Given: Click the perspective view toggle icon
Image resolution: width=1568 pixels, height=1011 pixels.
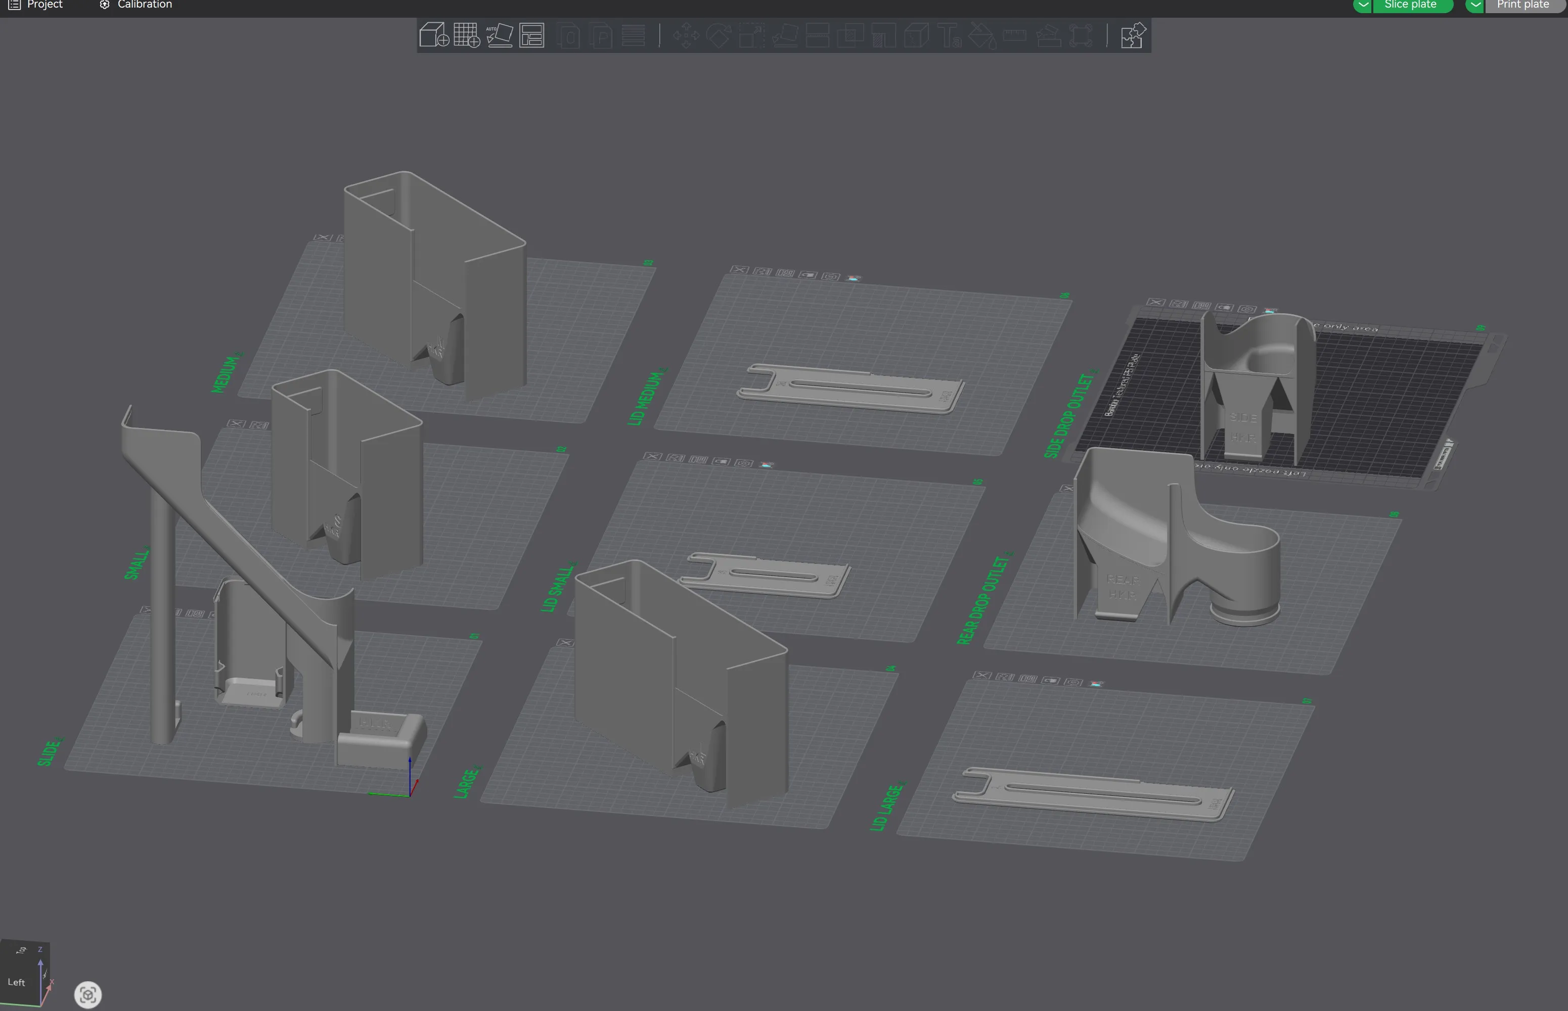Looking at the screenshot, I should [x=87, y=994].
